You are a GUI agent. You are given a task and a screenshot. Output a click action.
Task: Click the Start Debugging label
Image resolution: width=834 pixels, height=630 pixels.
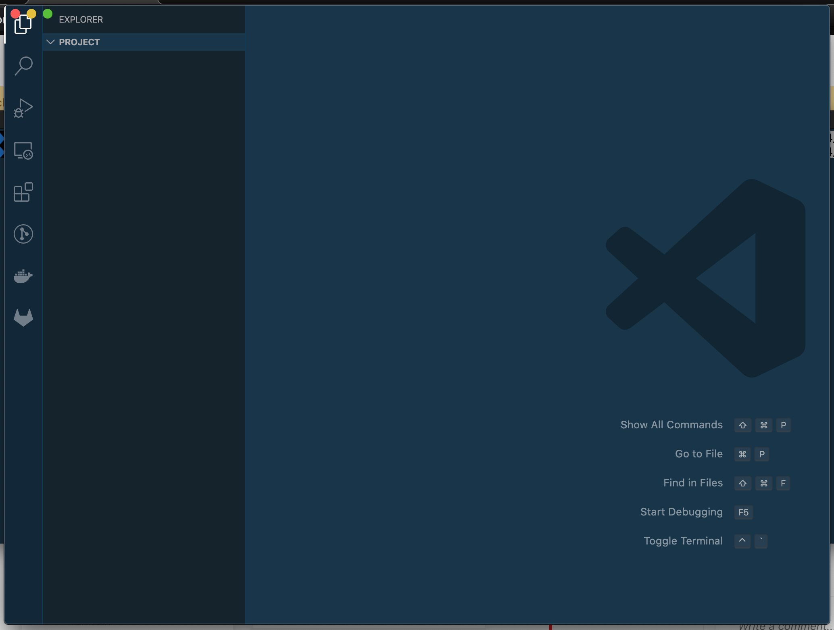click(682, 512)
